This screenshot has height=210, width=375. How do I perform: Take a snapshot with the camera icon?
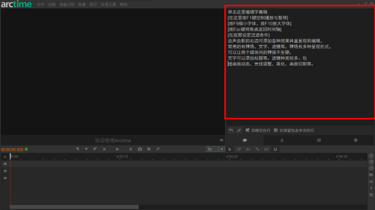pyautogui.click(x=140, y=149)
